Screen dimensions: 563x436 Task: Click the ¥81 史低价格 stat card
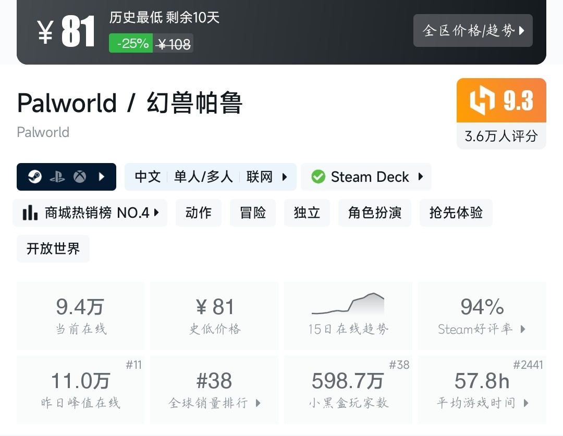214,316
